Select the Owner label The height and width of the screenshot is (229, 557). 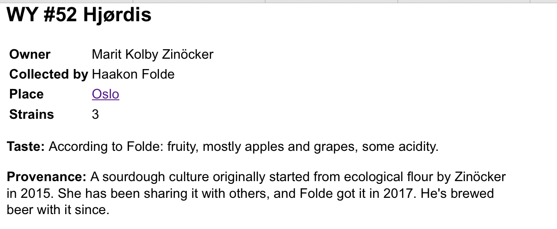pos(30,55)
